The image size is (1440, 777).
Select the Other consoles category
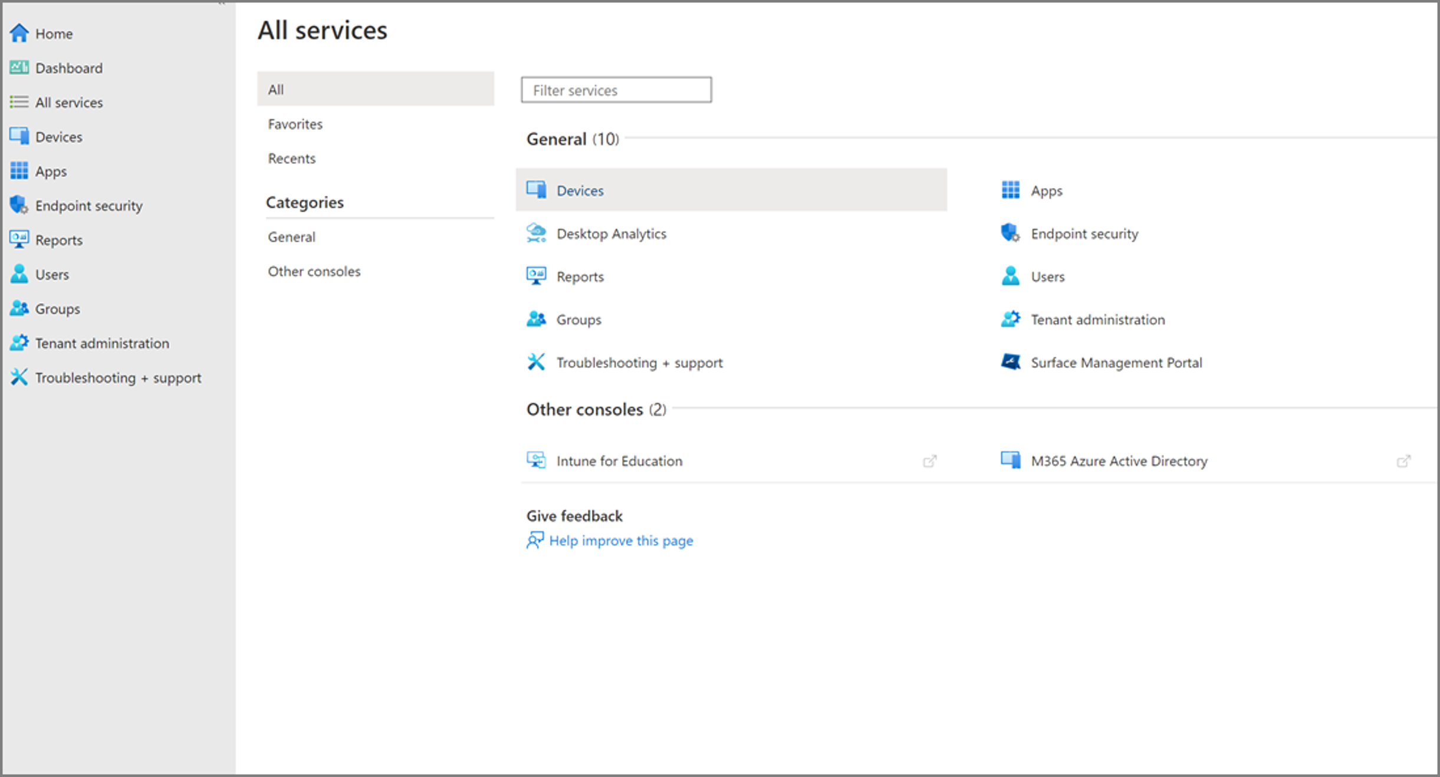point(314,271)
